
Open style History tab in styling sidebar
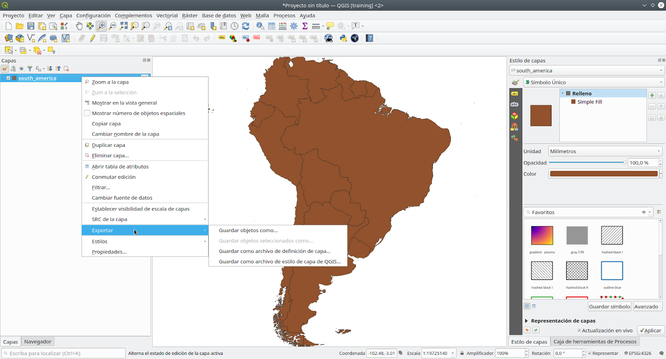pos(515,138)
